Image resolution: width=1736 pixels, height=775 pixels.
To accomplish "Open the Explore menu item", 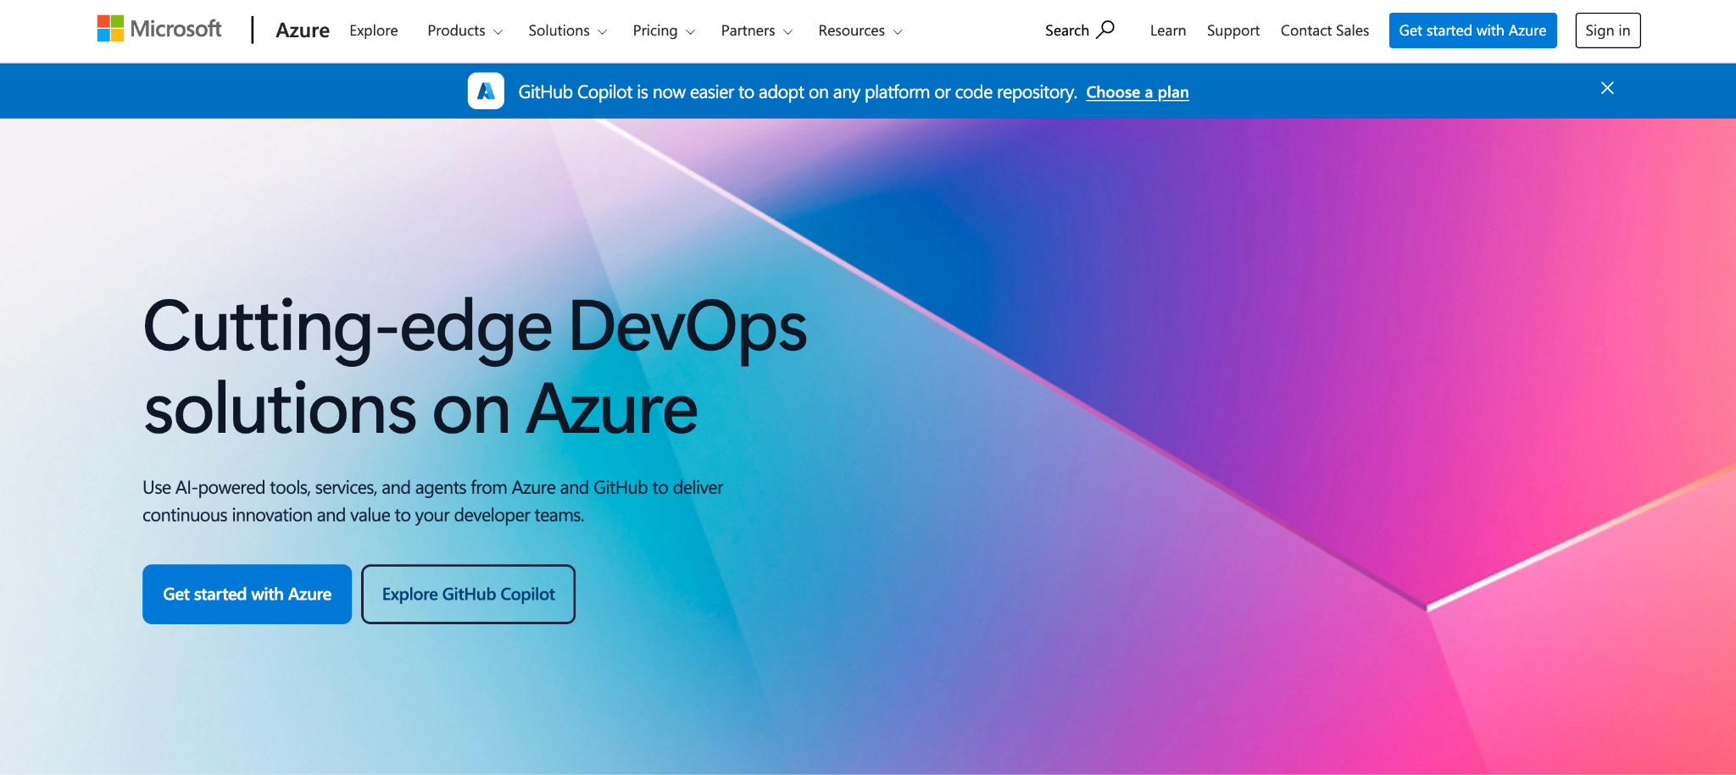I will pos(374,30).
